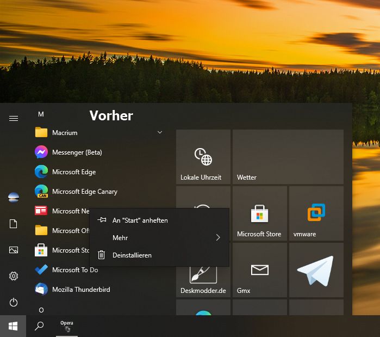Open the Wetter tile

[x=288, y=157]
